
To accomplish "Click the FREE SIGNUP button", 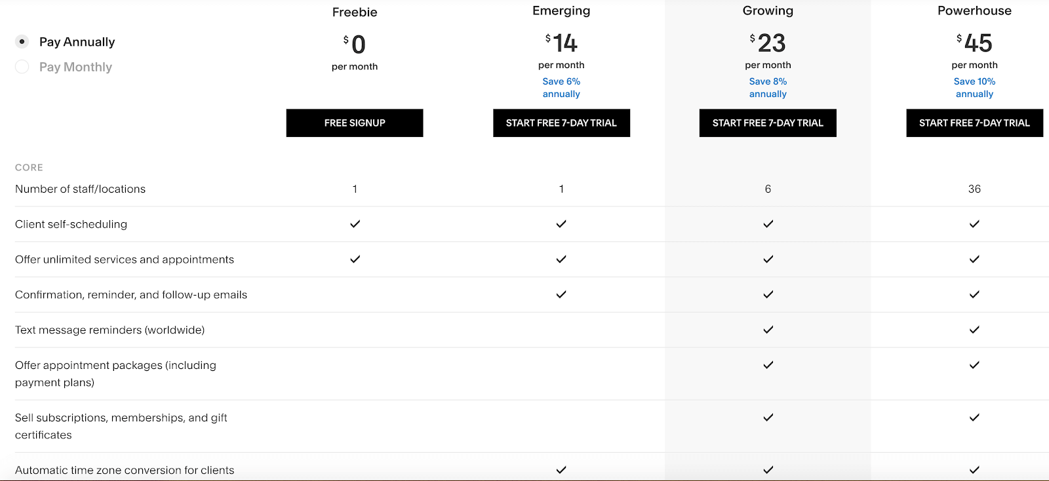I will tap(355, 123).
